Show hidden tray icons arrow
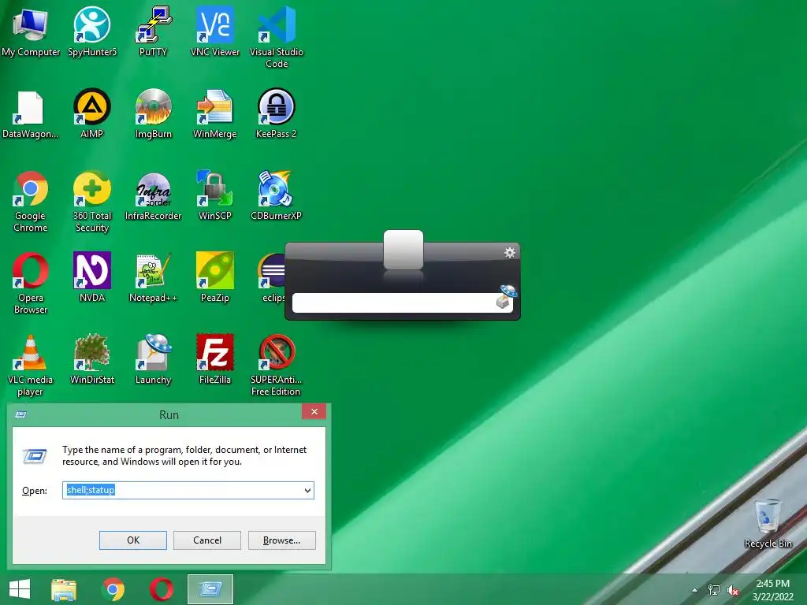Screen dimensions: 807x605 695,590
